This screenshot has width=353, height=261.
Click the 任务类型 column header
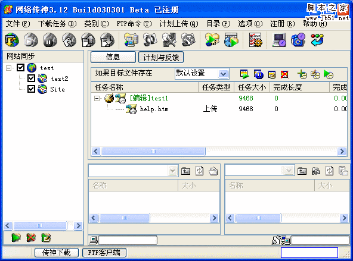pos(216,87)
